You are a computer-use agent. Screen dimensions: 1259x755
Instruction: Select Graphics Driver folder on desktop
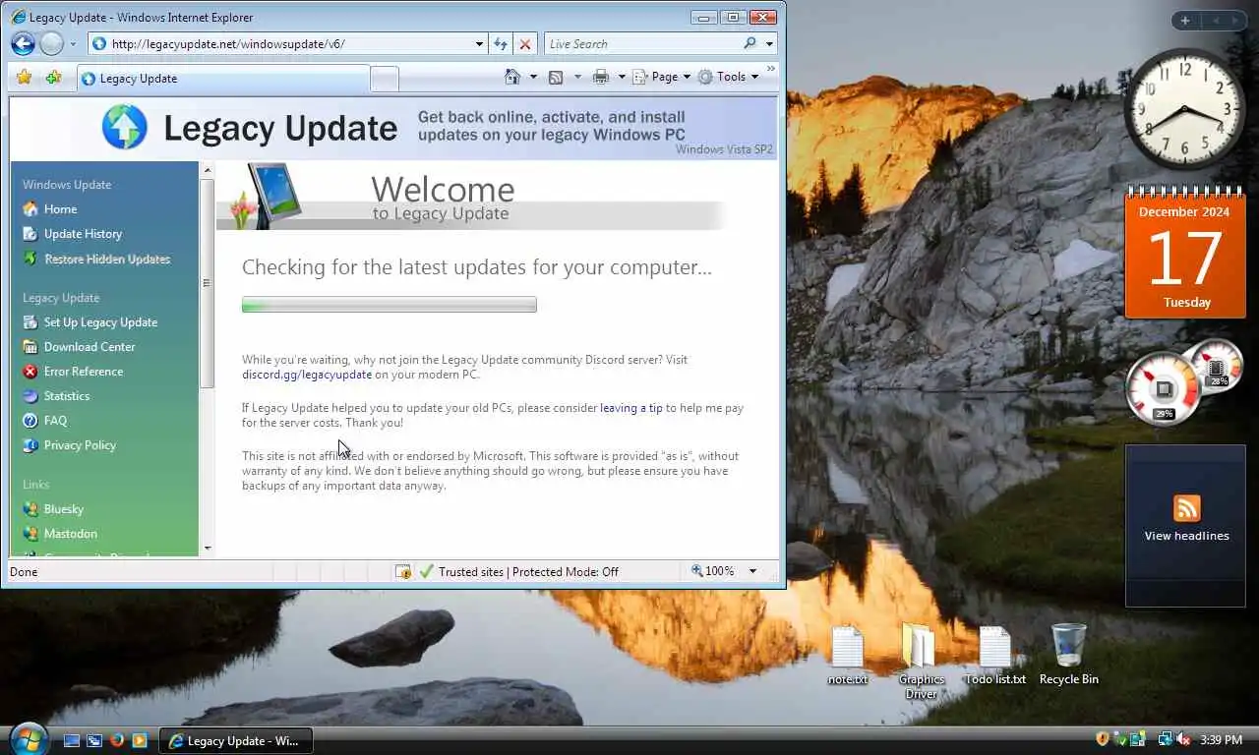(x=921, y=661)
